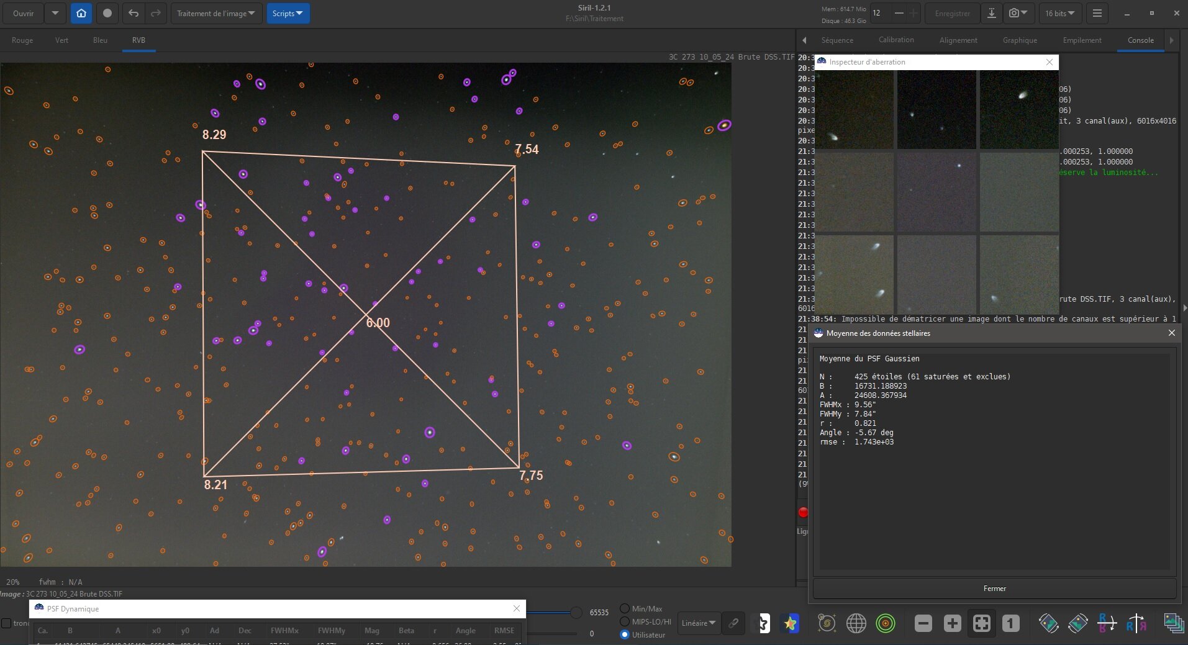
Task: Click the home directory icon
Action: pyautogui.click(x=81, y=13)
